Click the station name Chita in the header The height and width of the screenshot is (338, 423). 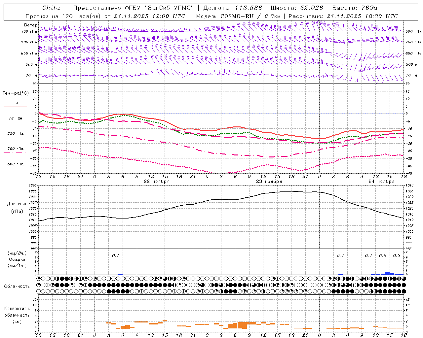click(x=51, y=8)
